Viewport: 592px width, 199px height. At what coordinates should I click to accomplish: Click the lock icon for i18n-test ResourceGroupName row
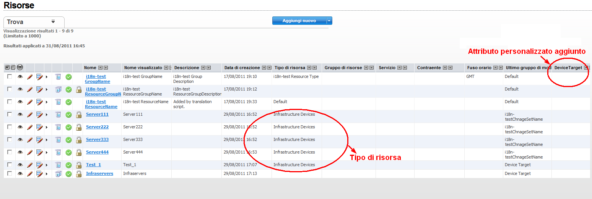pos(79,89)
